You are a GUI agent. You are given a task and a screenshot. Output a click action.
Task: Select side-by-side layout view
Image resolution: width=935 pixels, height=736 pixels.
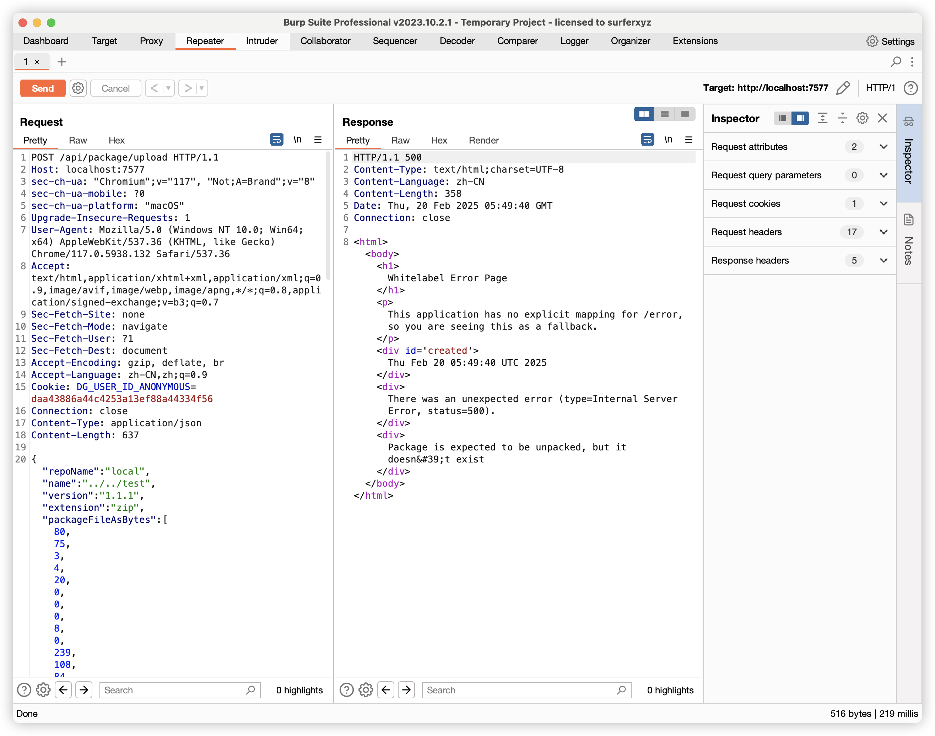click(644, 114)
